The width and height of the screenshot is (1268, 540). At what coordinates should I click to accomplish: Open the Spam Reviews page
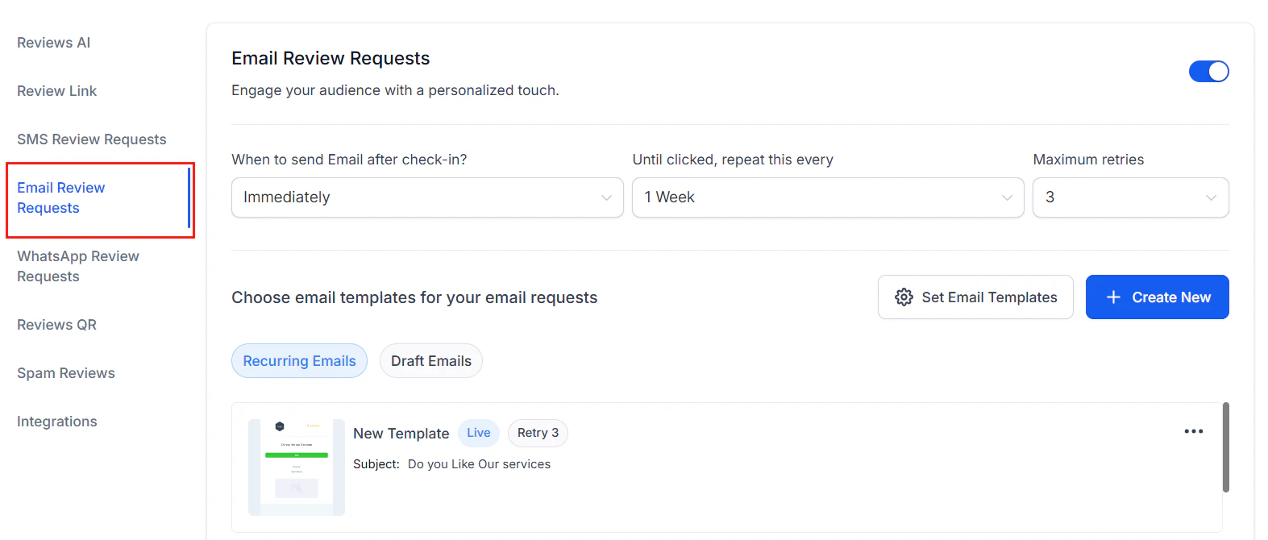click(65, 372)
